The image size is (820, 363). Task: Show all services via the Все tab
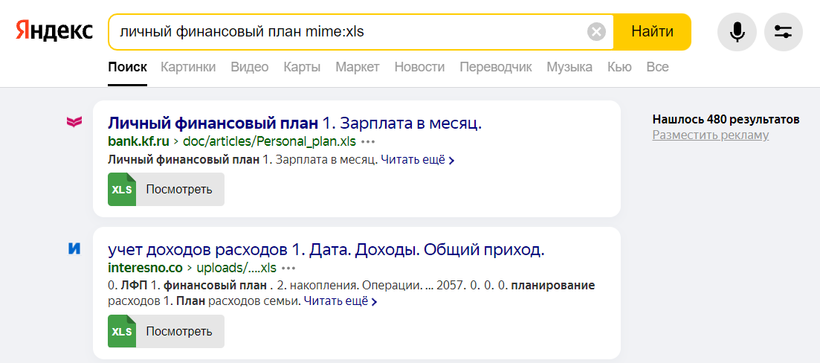pos(657,67)
